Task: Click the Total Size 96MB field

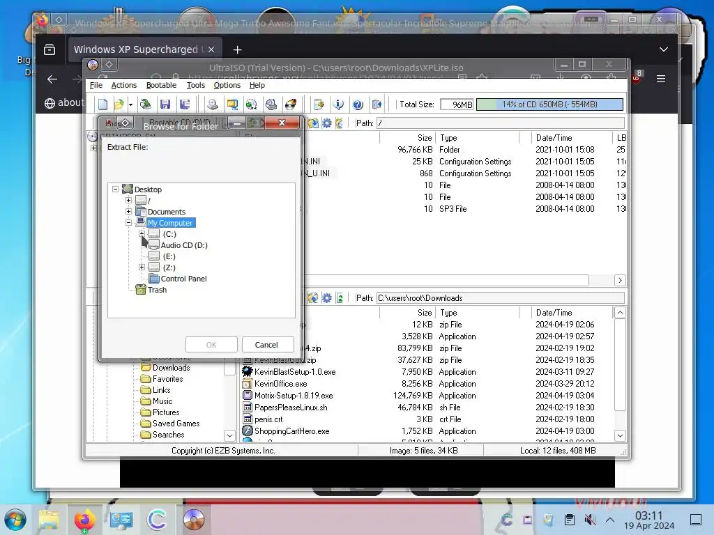Action: click(457, 104)
